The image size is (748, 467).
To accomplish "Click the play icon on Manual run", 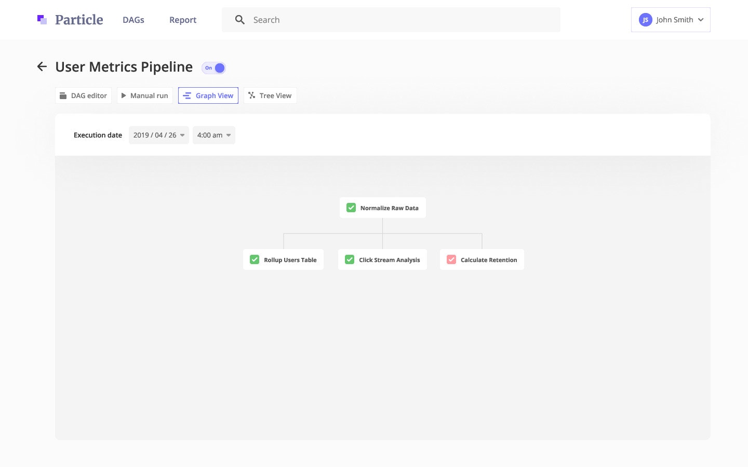I will [x=124, y=95].
